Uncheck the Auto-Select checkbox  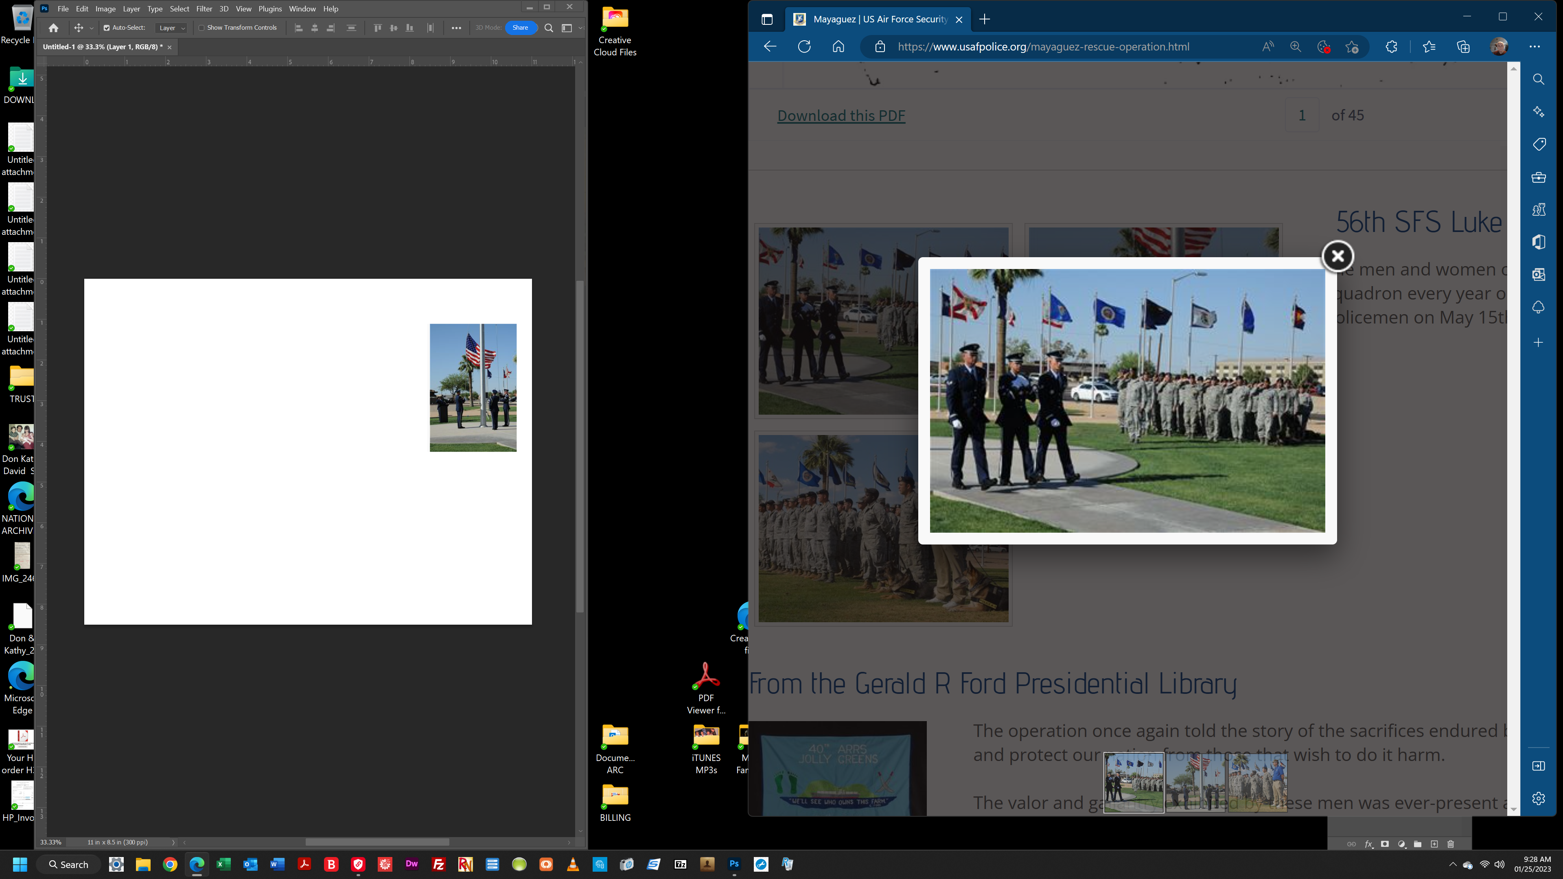tap(107, 28)
